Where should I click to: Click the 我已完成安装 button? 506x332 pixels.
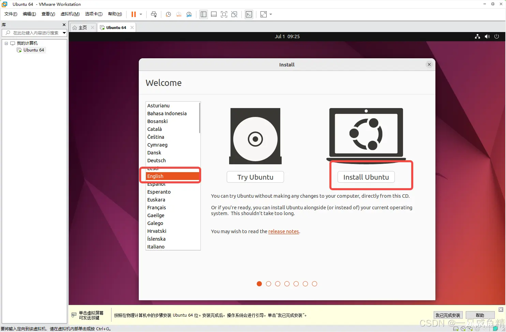(x=448, y=315)
